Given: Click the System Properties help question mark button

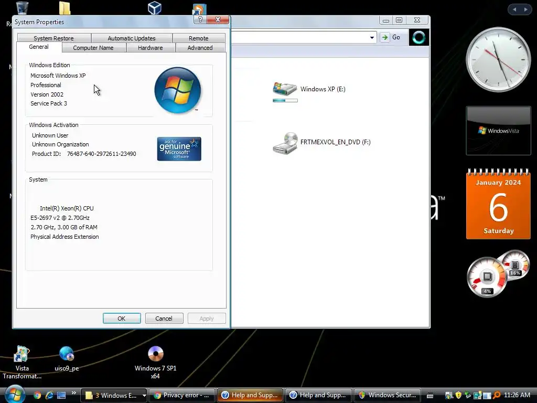Looking at the screenshot, I should coord(200,19).
